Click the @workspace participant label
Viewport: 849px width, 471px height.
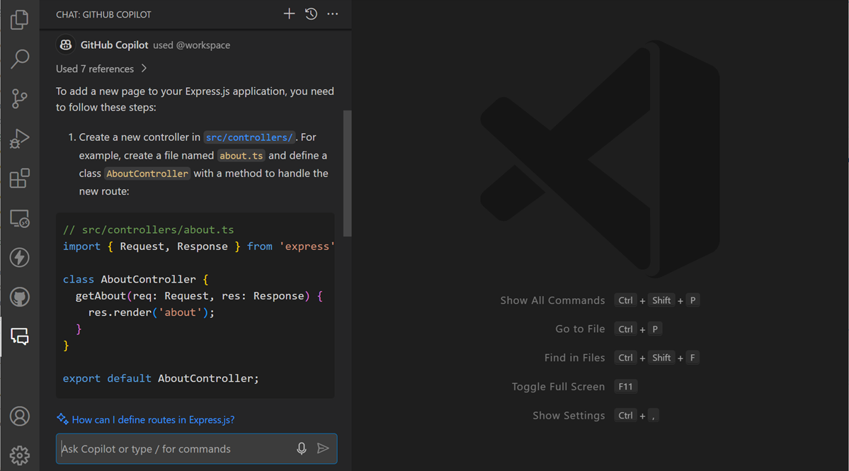(x=203, y=45)
